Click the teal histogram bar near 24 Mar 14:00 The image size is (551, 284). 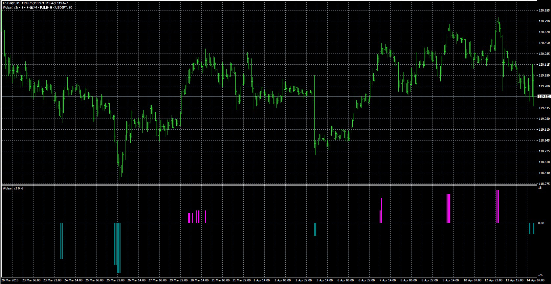pyautogui.click(x=61, y=241)
